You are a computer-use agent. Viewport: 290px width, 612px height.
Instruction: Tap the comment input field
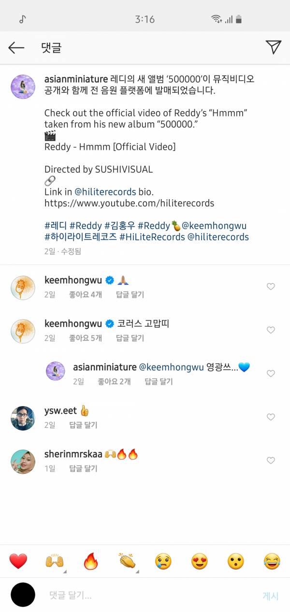coord(145,596)
